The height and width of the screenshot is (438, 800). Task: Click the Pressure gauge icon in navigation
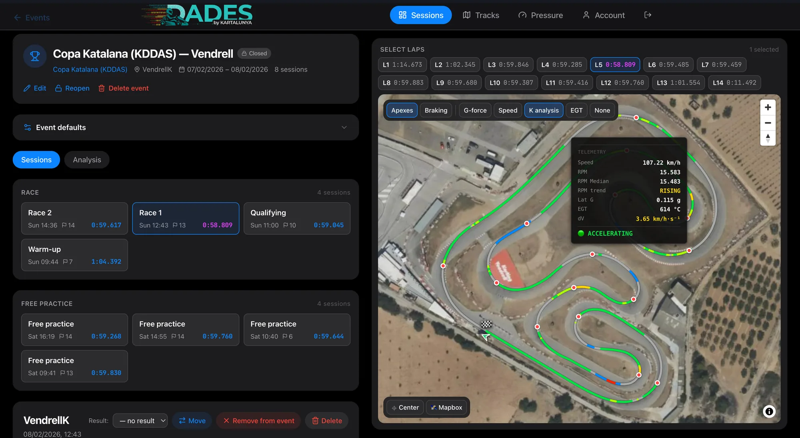[x=522, y=15]
